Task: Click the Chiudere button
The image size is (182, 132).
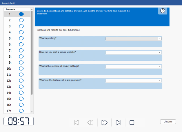Action: click(168, 122)
